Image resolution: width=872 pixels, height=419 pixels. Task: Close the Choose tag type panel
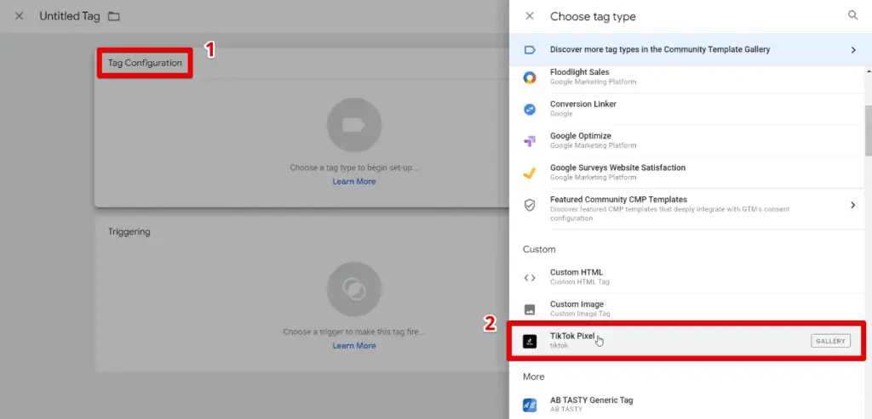click(x=530, y=16)
